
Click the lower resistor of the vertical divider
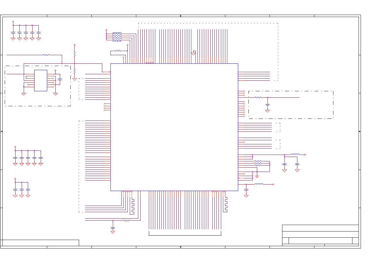click(x=74, y=71)
